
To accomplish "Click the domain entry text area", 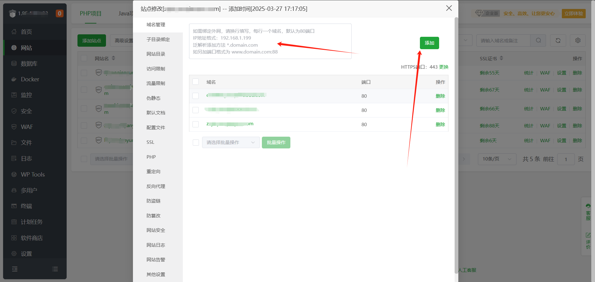I will [270, 41].
